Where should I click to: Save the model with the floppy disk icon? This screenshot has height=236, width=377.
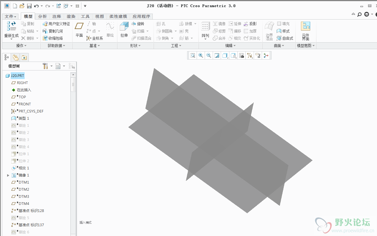[29, 6]
